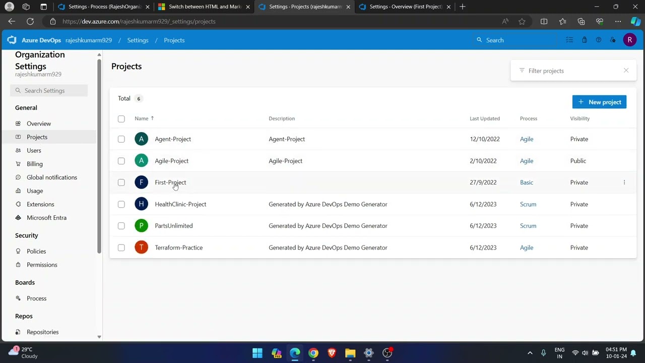
Task: Open user settings icon in header
Action: coord(613,40)
